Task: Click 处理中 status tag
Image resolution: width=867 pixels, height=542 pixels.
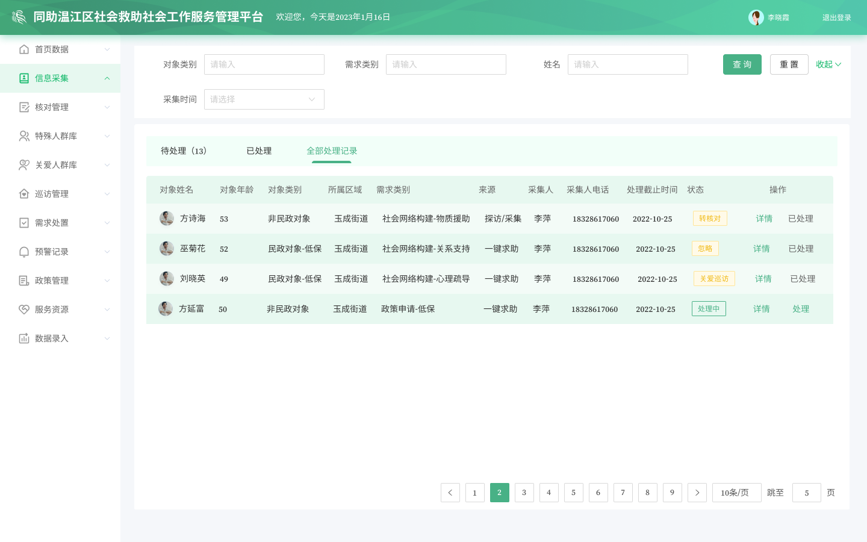Action: tap(709, 309)
